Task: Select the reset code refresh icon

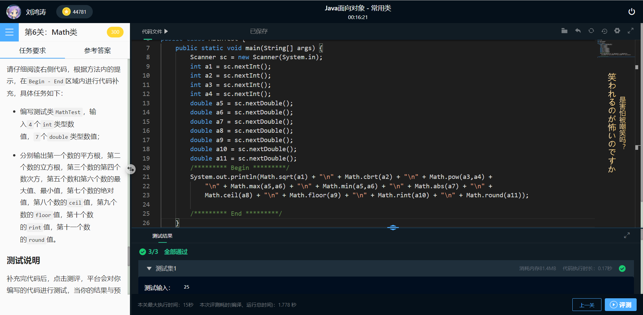Action: click(x=591, y=30)
